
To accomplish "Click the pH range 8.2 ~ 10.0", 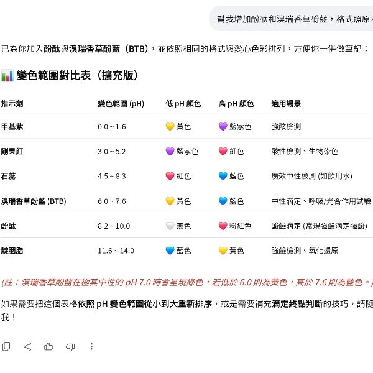I will 114,226.
